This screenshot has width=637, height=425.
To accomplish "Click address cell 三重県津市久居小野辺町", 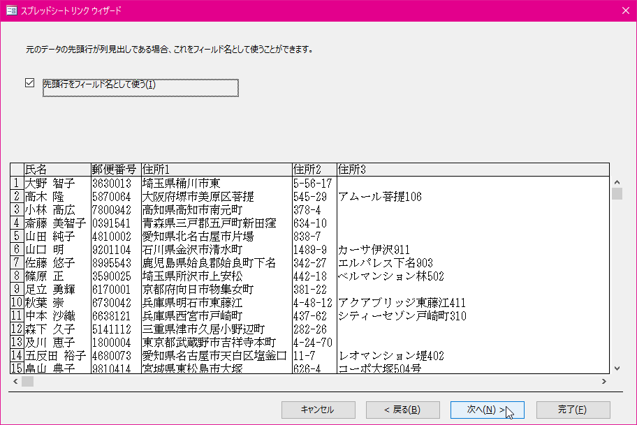I will click(217, 329).
